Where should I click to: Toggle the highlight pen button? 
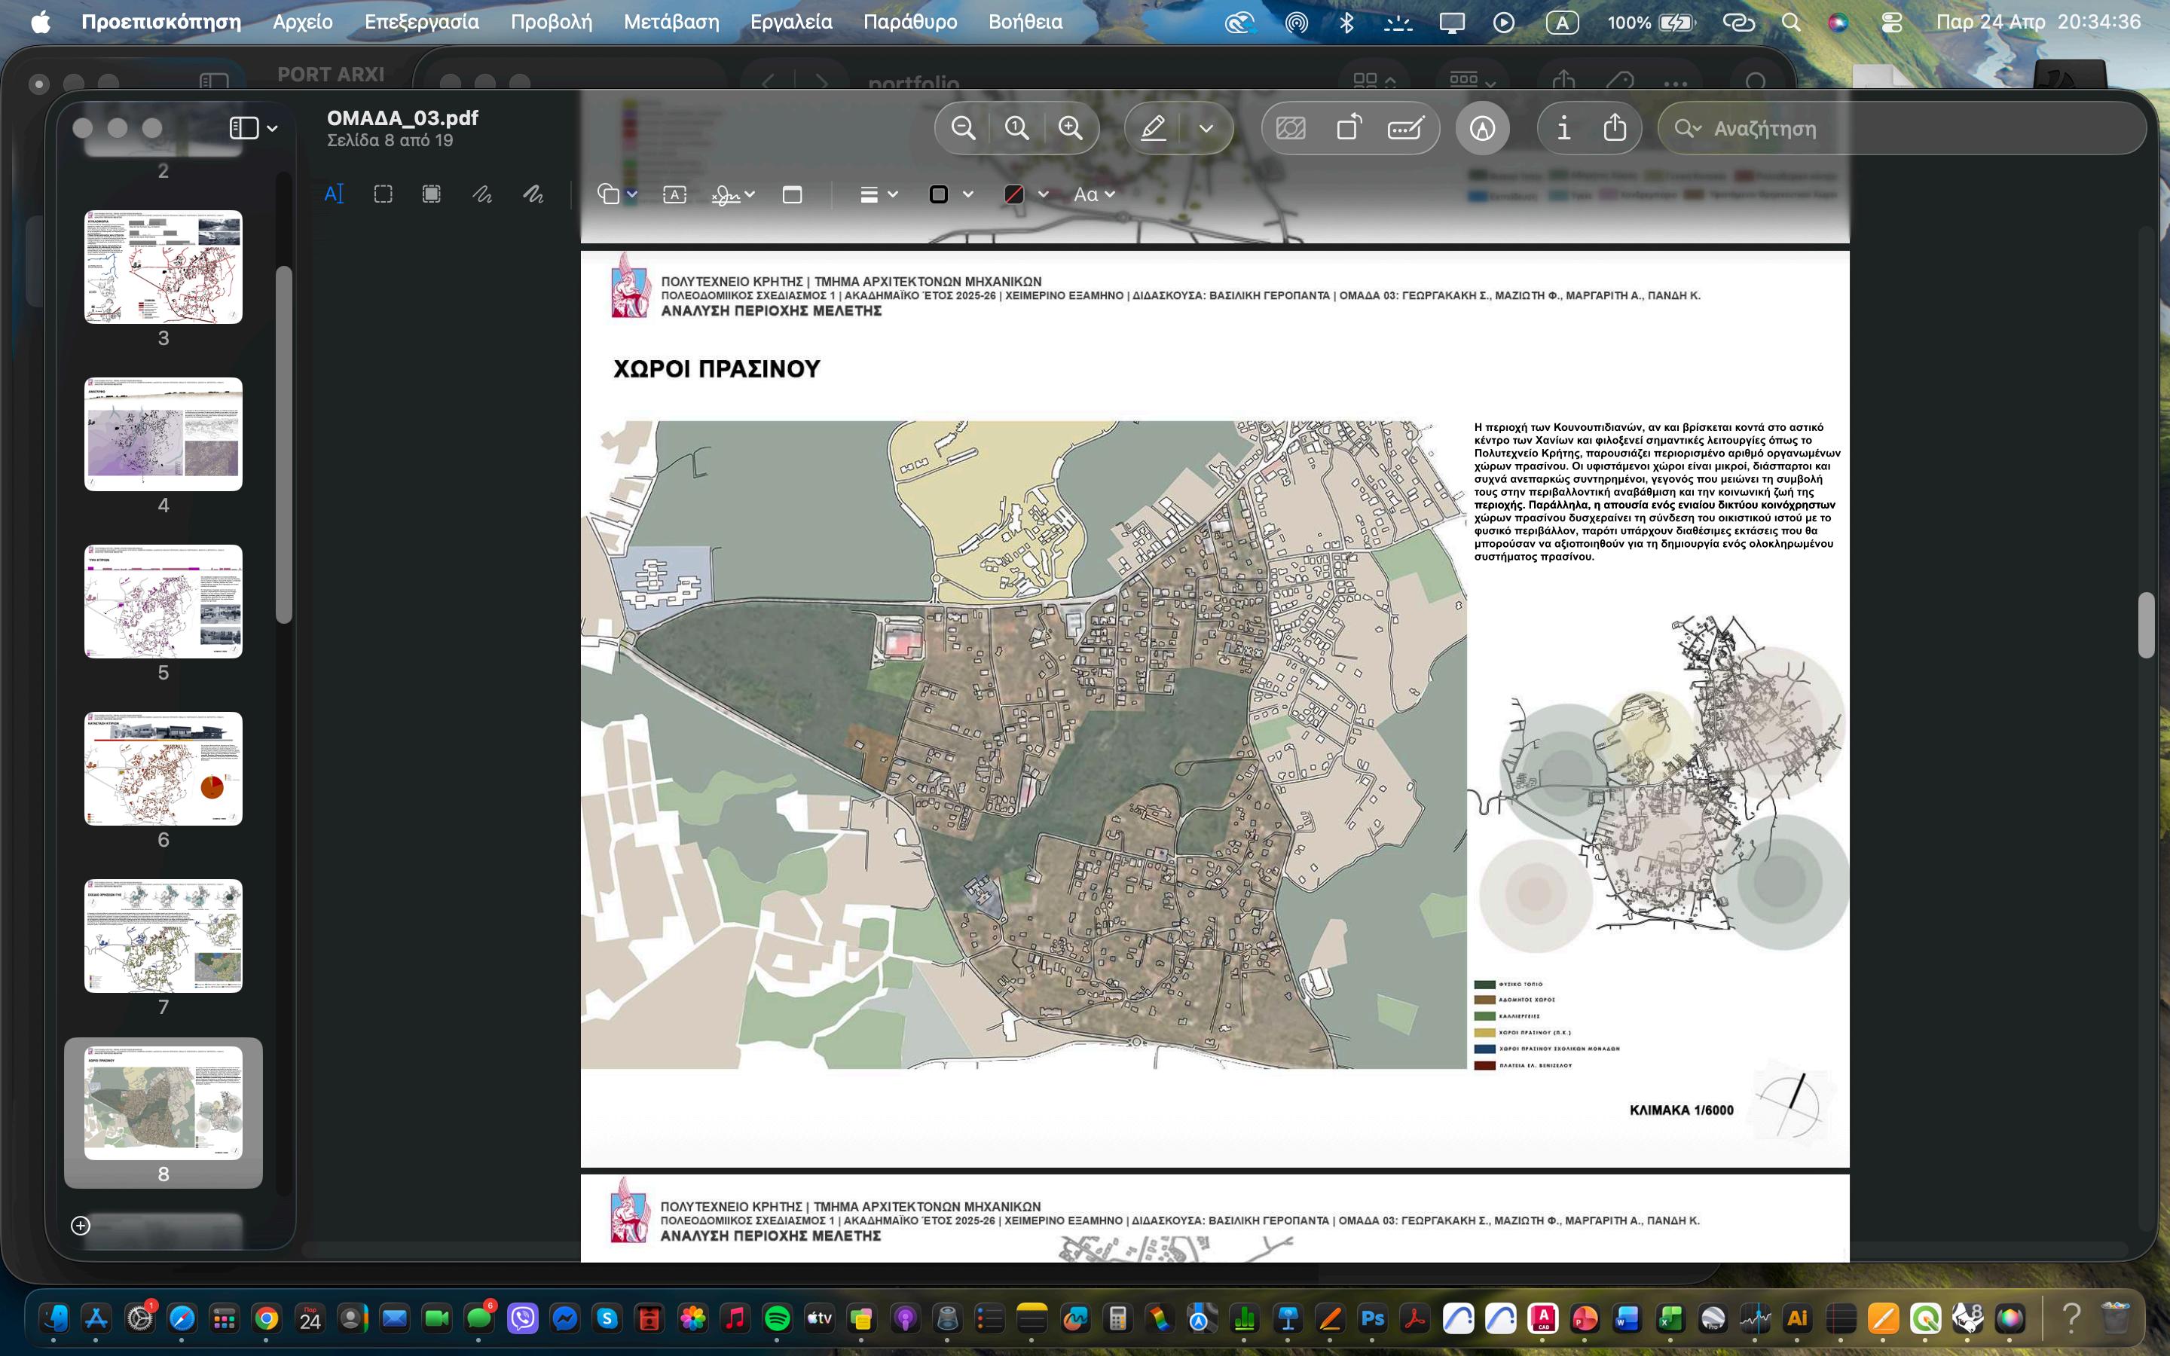[1153, 128]
